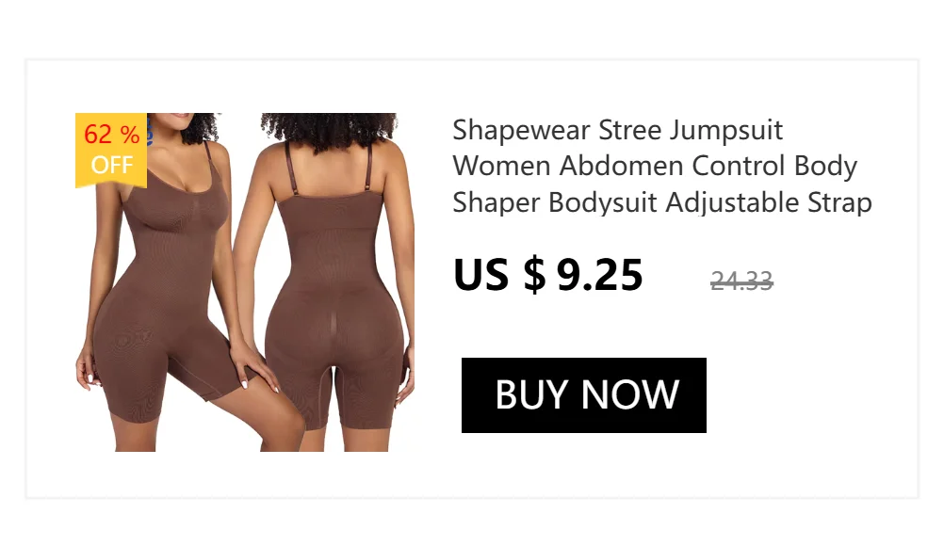Screen dimensions: 944x546
Task: Click the word "BUY" on the black button
Action: 531,395
